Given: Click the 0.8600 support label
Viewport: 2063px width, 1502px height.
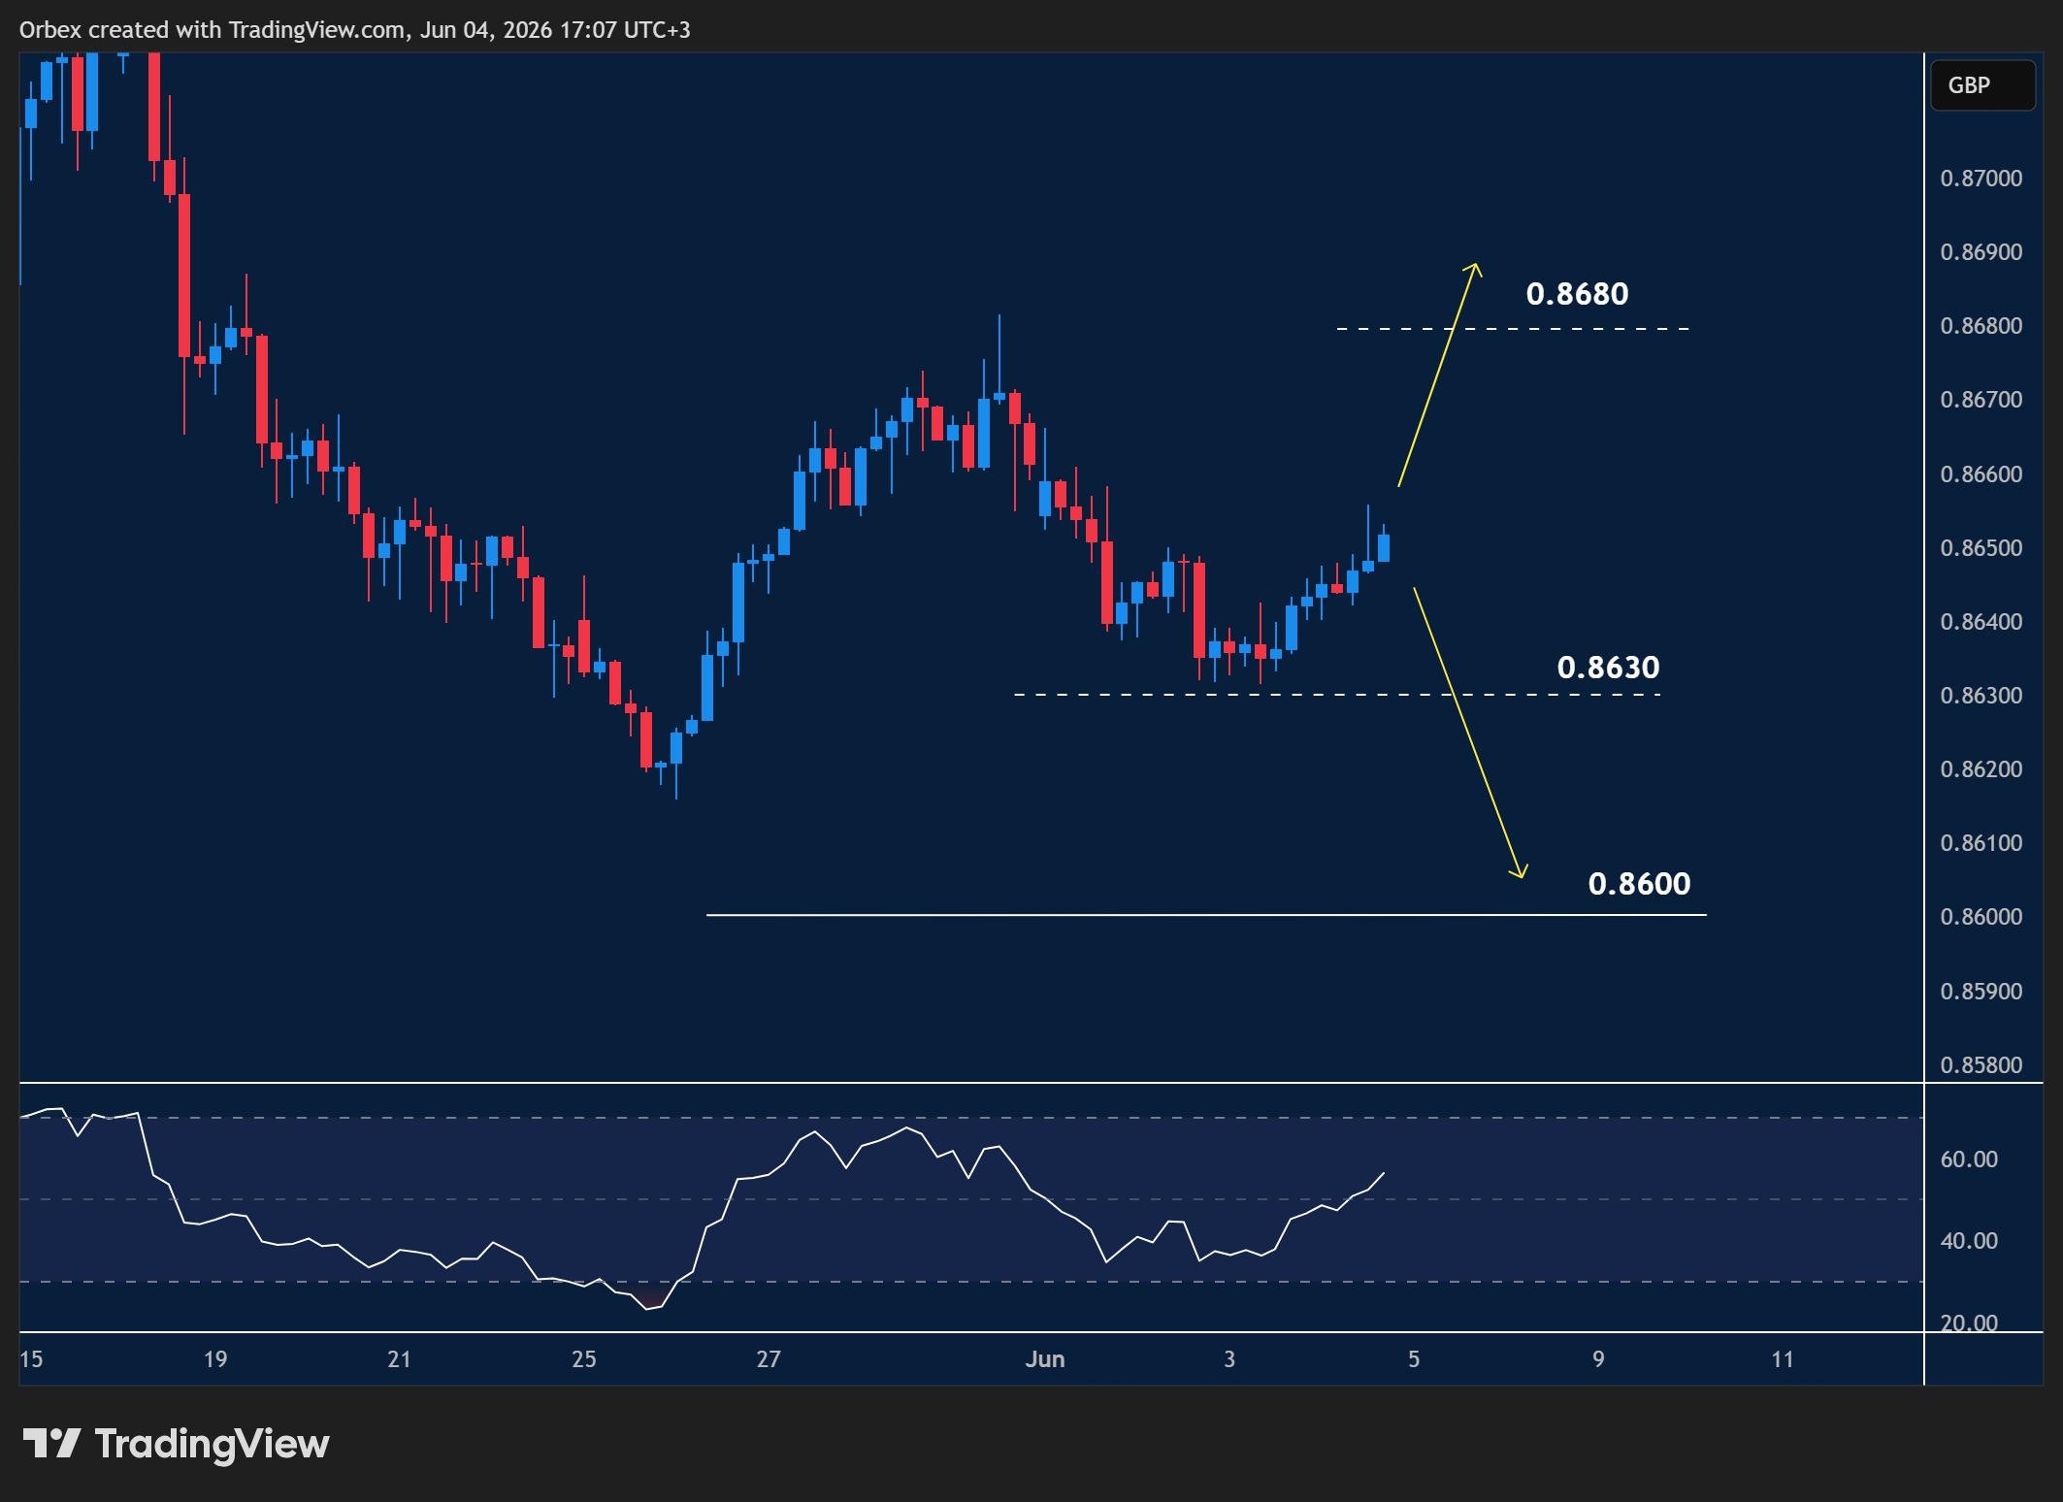Looking at the screenshot, I should 1639,883.
